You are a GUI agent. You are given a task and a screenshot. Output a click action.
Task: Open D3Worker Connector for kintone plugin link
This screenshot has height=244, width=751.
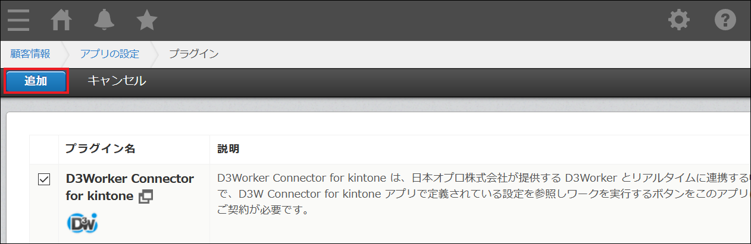[130, 187]
